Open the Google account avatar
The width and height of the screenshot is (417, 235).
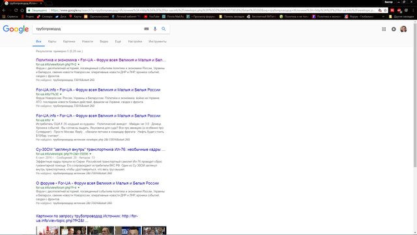coord(403,29)
